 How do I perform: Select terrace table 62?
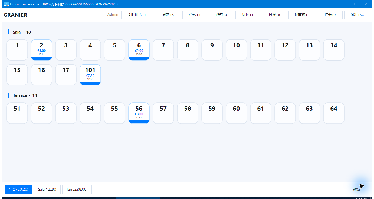285,113
